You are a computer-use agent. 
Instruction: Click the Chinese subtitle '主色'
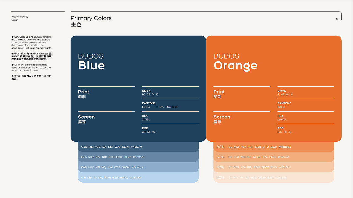click(x=76, y=24)
